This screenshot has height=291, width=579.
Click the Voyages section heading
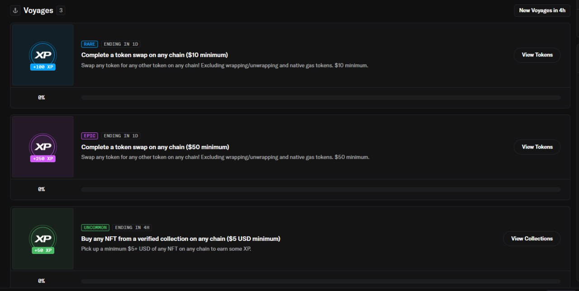tap(38, 10)
